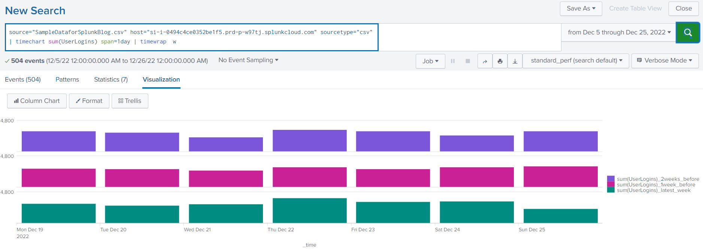
Task: Change chart type via Column Chart button
Action: (37, 101)
